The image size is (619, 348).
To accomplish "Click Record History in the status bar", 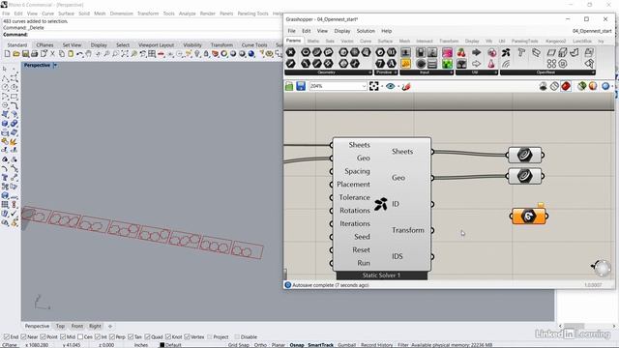I will [376, 345].
